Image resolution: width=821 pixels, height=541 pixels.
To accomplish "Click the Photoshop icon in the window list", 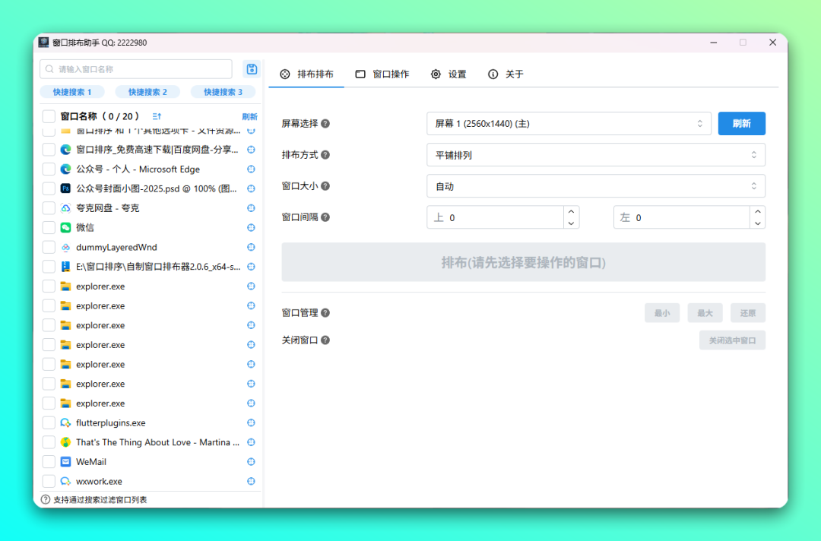I will [65, 188].
